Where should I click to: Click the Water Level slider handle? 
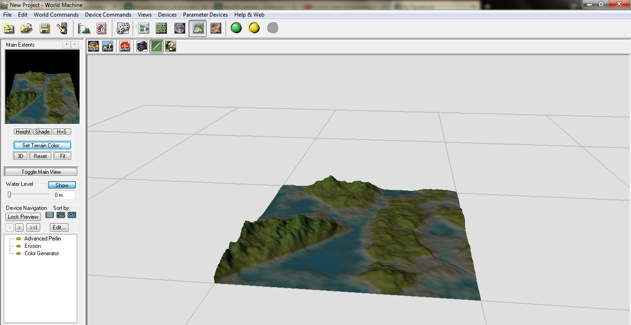tap(9, 195)
